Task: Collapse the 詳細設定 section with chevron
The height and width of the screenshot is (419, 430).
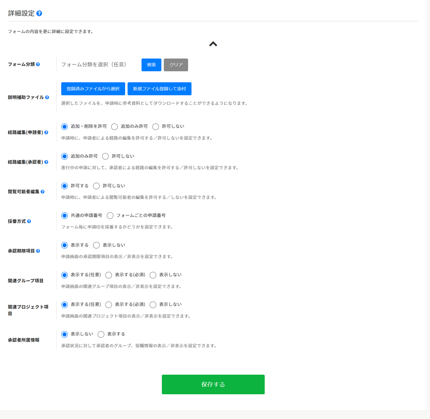Action: (x=213, y=44)
